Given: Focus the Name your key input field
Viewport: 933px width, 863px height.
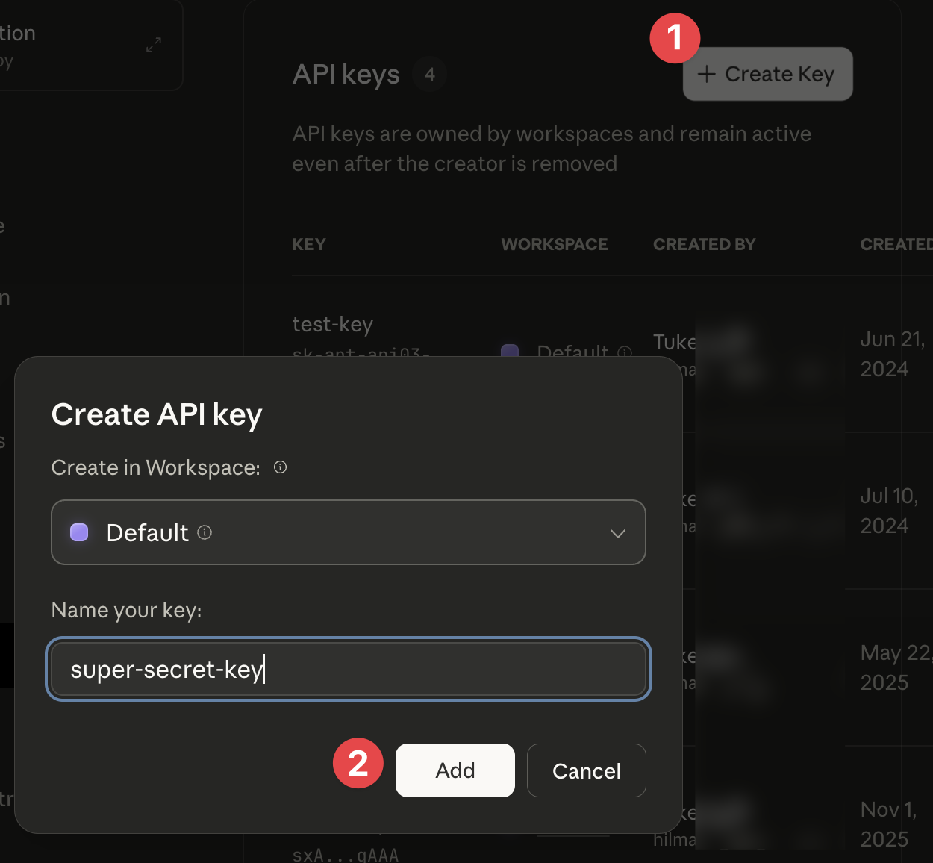Looking at the screenshot, I should coord(349,670).
